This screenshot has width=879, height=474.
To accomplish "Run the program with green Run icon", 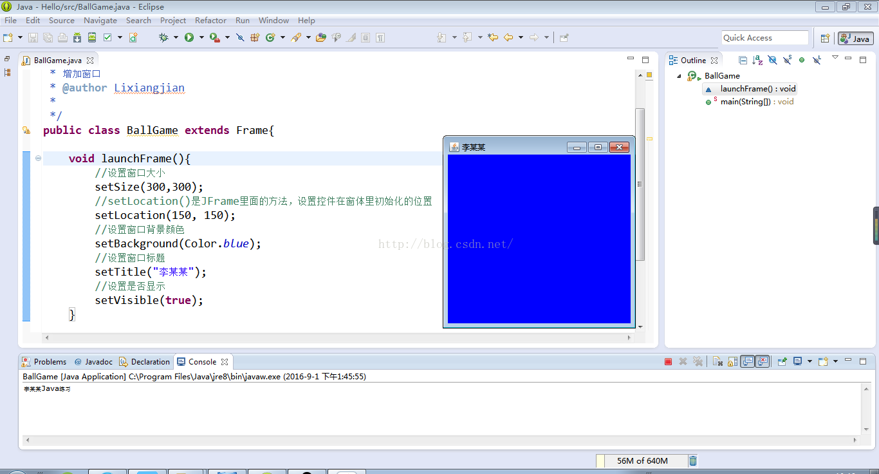I will tap(189, 37).
